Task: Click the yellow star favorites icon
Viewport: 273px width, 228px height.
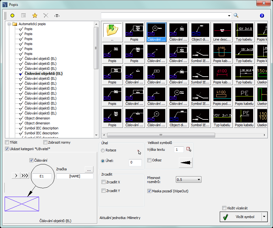Action: click(x=35, y=16)
